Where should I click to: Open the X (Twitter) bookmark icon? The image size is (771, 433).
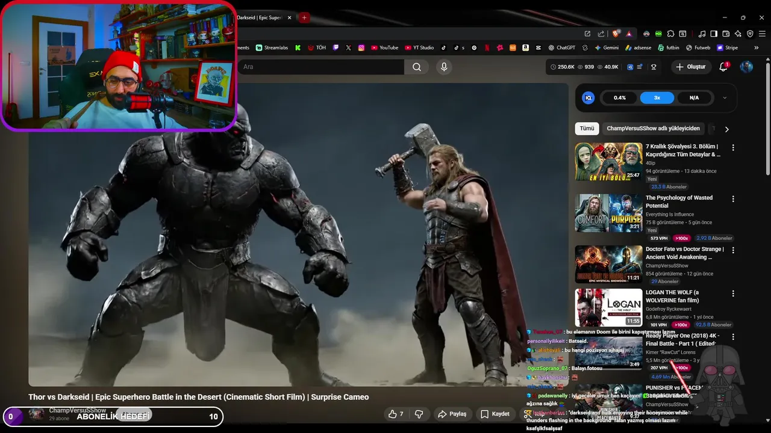[x=348, y=48]
